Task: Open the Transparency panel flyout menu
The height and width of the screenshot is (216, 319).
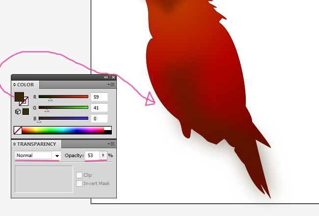Action: (x=111, y=144)
